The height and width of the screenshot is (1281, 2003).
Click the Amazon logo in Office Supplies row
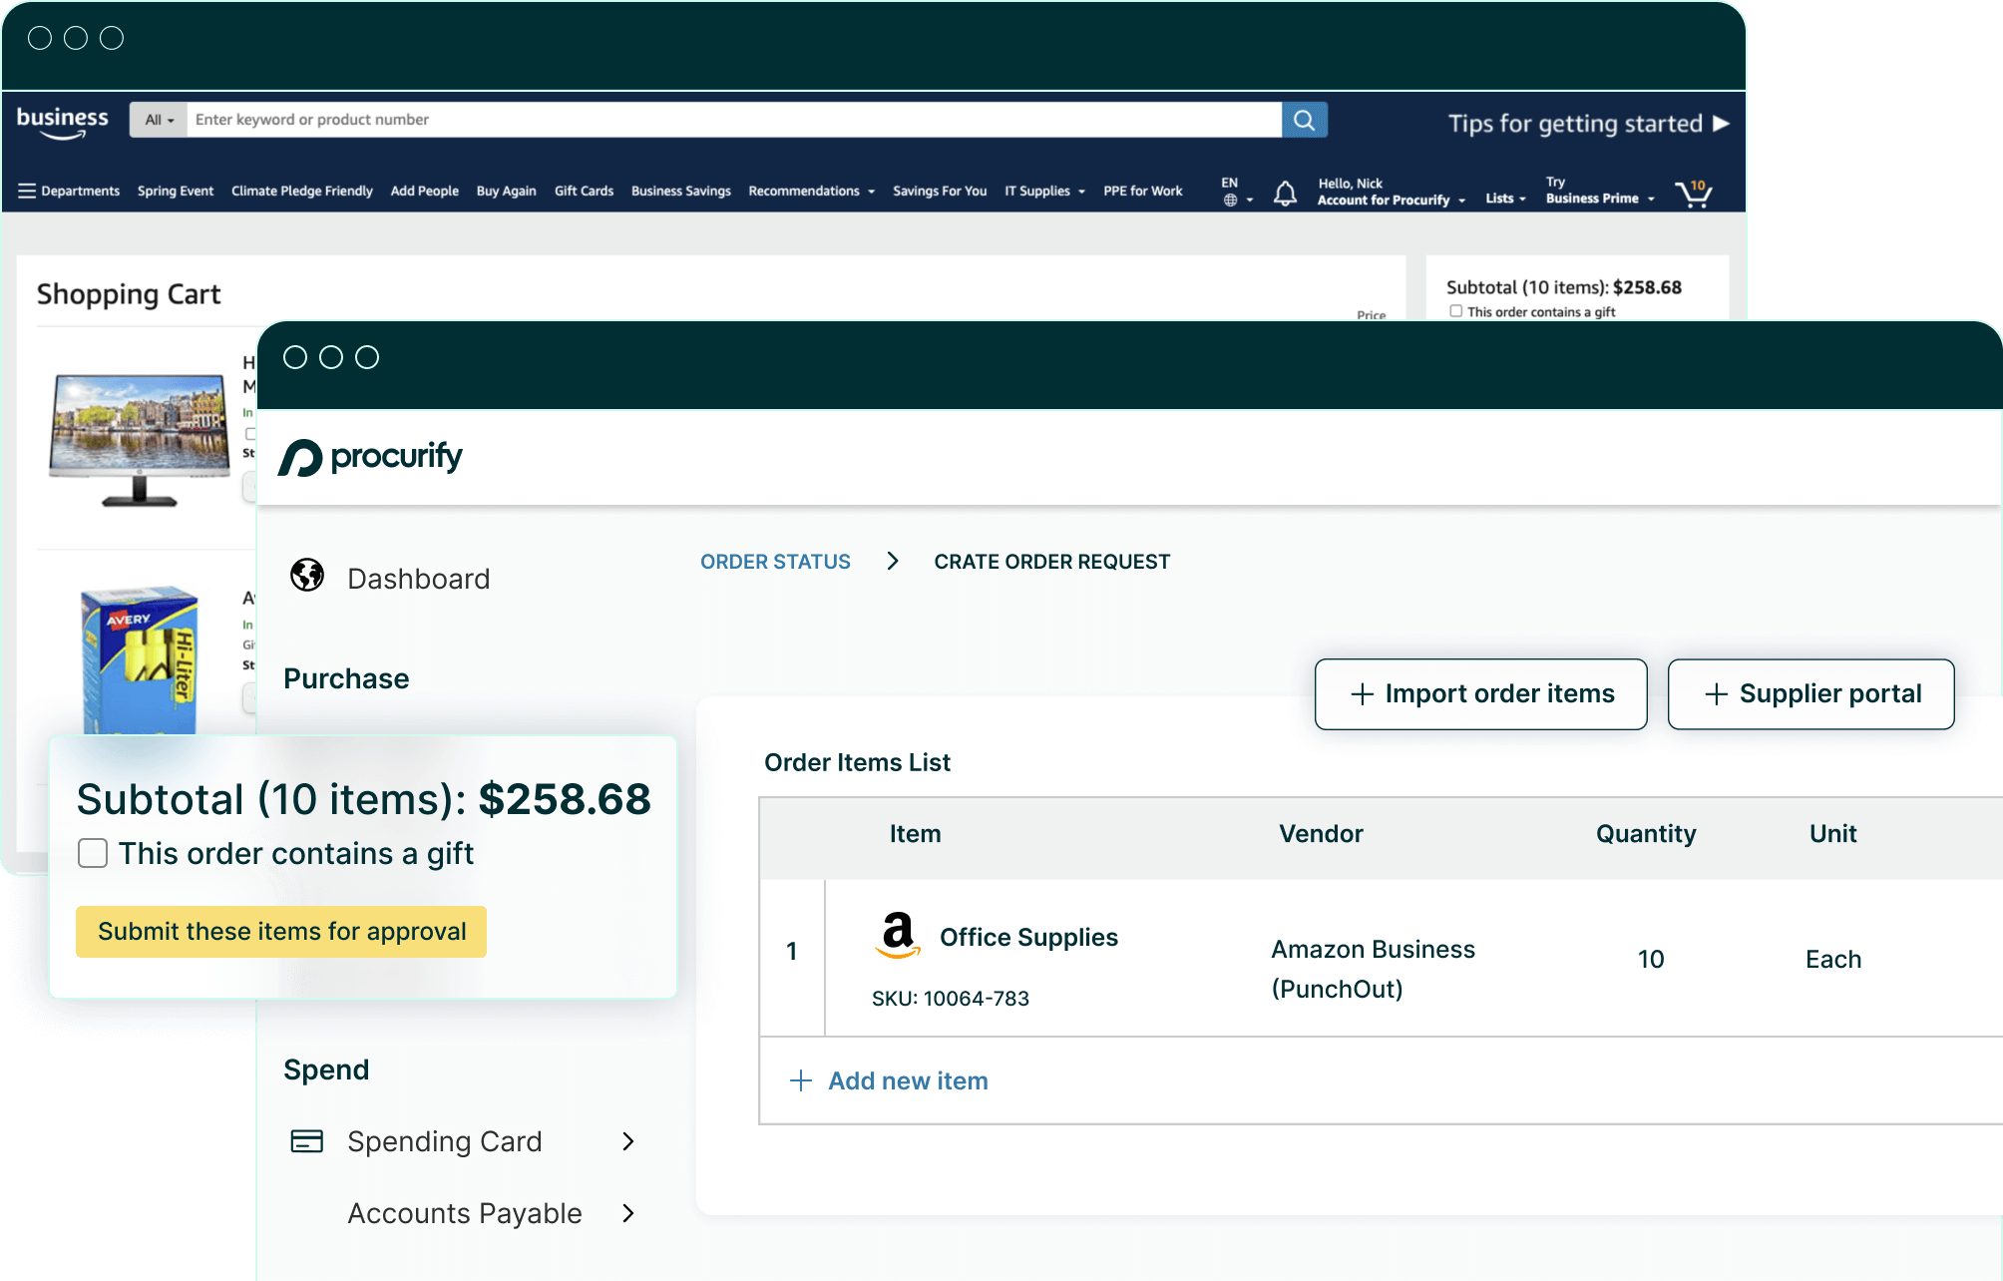[898, 935]
